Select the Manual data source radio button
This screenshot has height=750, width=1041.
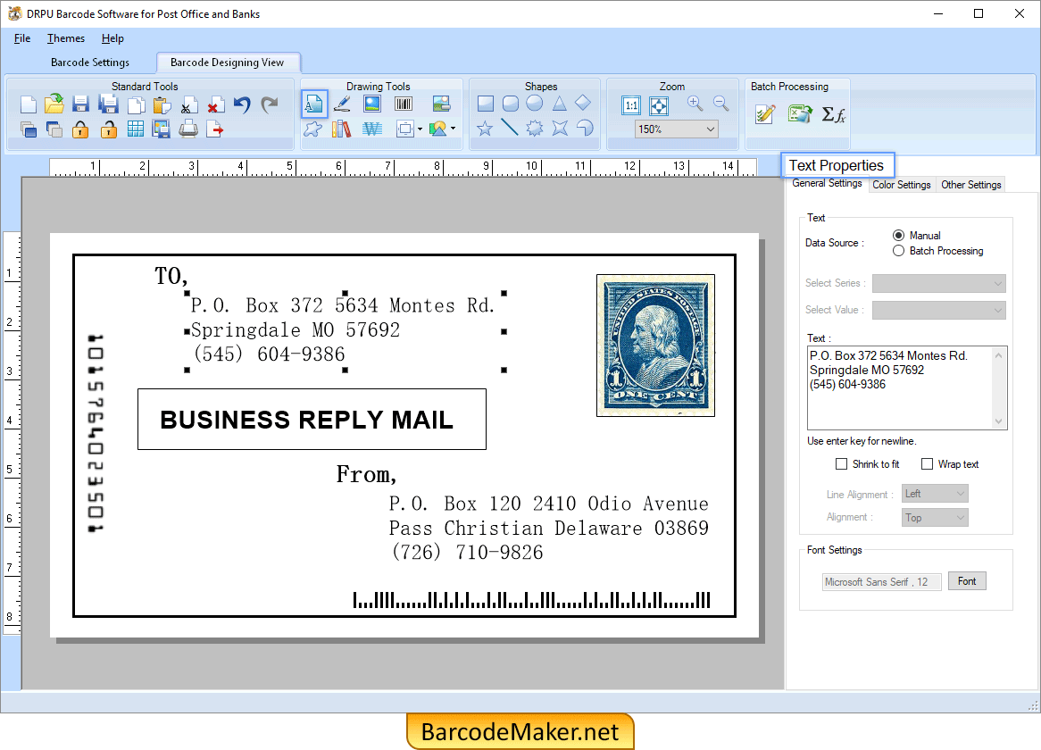[x=900, y=235]
